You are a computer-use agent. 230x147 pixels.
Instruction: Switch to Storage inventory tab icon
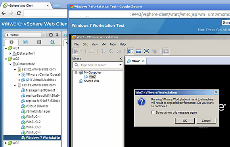39,42
